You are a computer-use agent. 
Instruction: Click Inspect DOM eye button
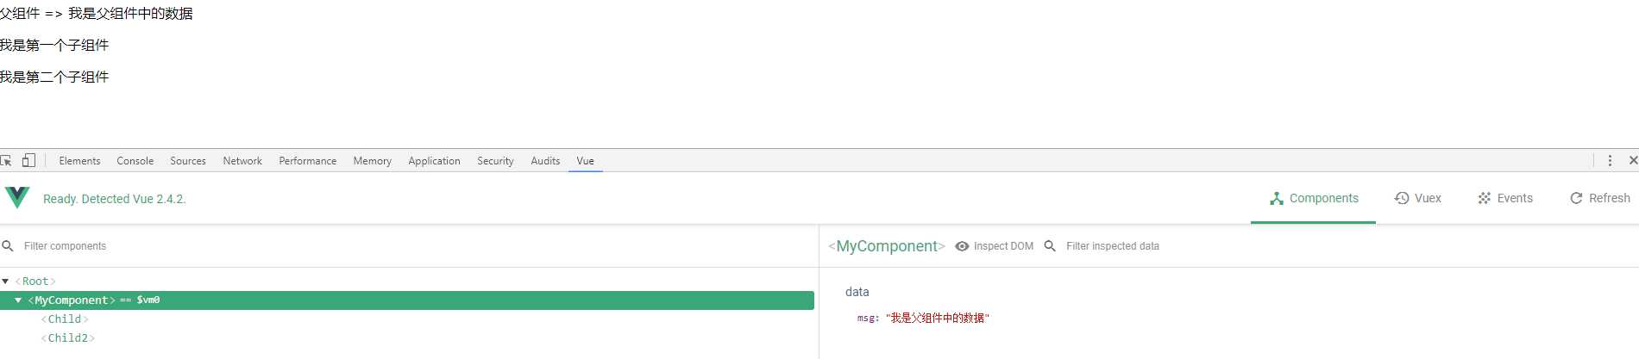click(x=995, y=246)
